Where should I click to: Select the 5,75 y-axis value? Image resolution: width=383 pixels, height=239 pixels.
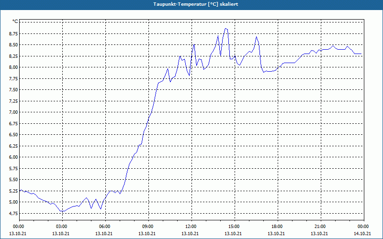(13, 168)
